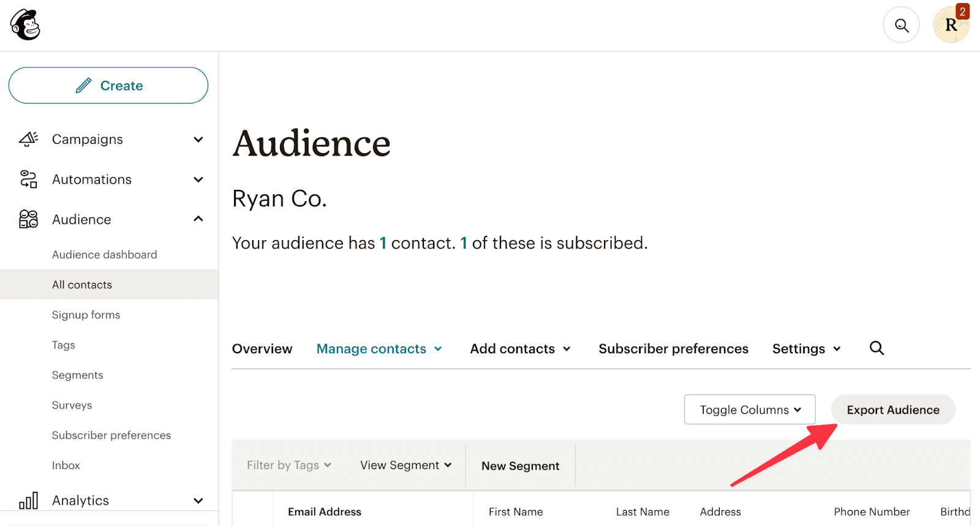Open Audience dashboard in sidebar
The width and height of the screenshot is (980, 526).
click(x=105, y=255)
